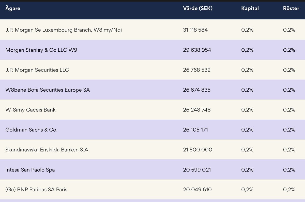The image size is (305, 202).
Task: Select Goldman Sachs & Co. owner name
Action: point(32,130)
